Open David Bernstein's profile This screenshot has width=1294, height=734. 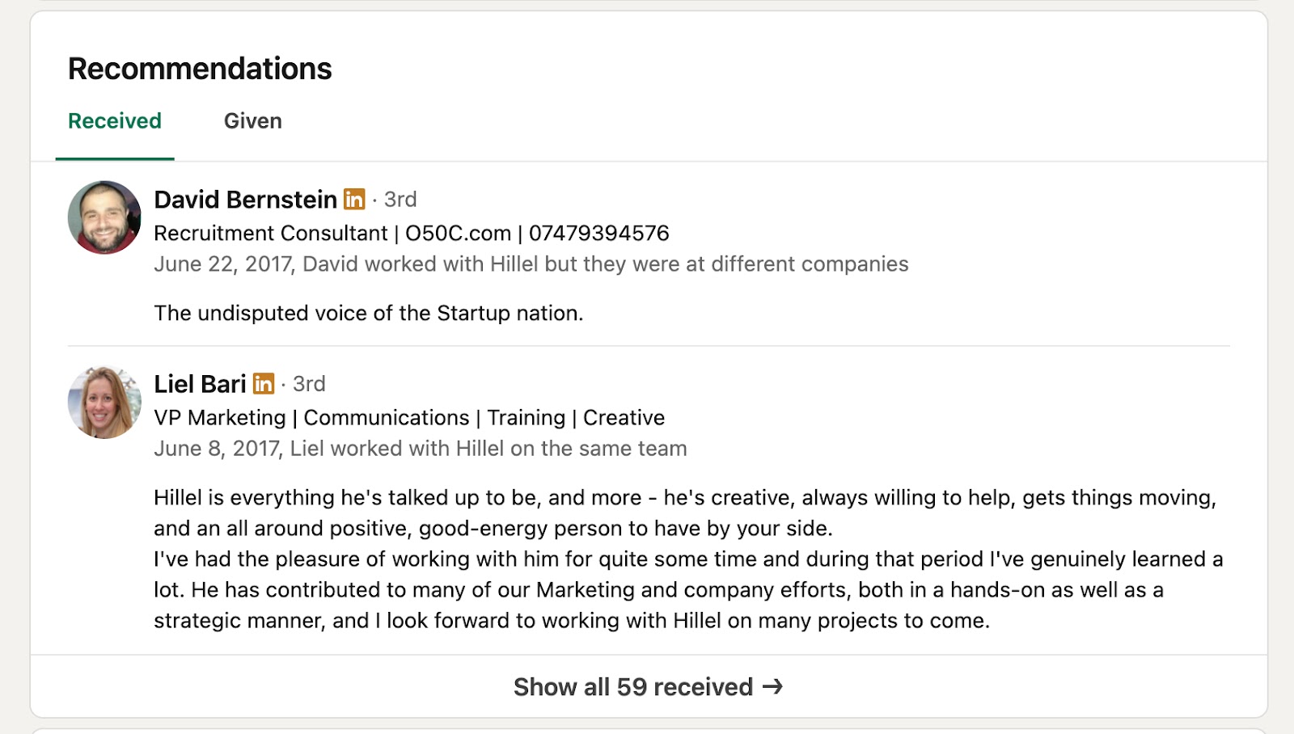245,199
